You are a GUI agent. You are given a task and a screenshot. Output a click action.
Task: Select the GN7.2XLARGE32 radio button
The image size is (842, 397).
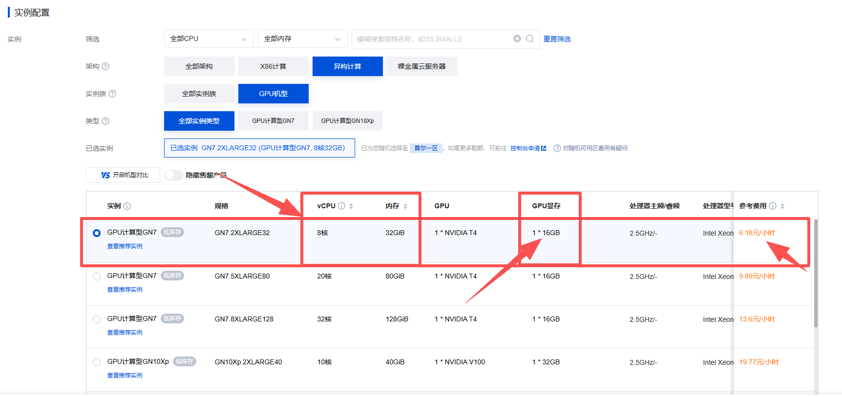click(97, 233)
